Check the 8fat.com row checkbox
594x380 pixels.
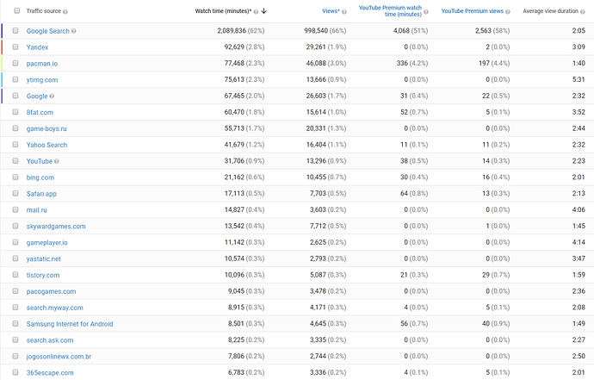15,112
